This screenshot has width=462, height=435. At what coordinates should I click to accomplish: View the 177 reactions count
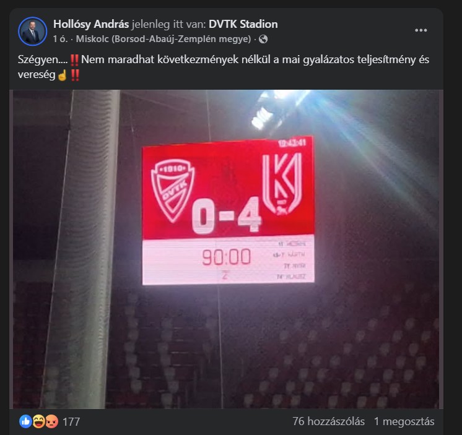pyautogui.click(x=71, y=422)
